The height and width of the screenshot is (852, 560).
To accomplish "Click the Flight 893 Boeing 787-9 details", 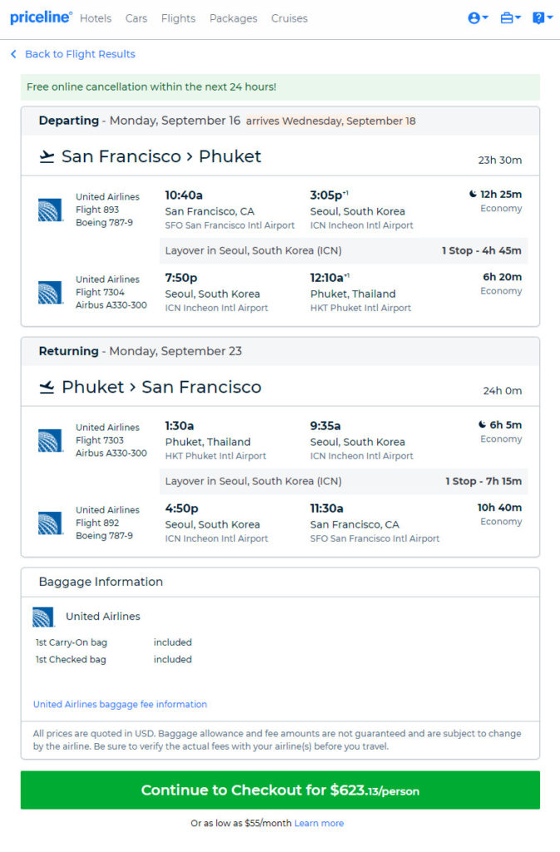I will (107, 210).
